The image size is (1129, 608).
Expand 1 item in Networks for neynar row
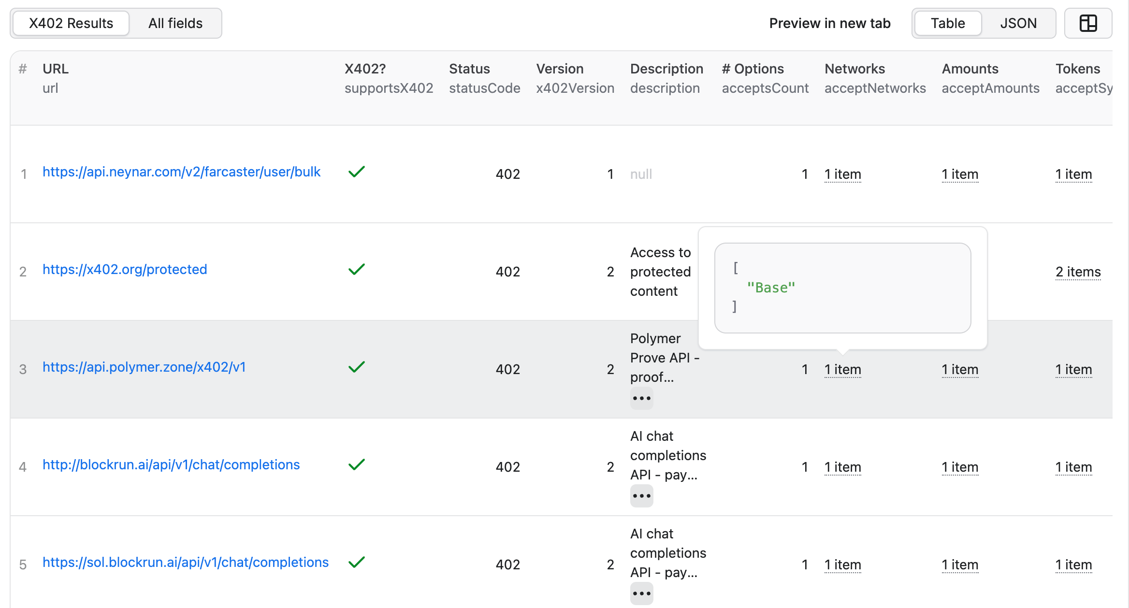[x=843, y=174]
